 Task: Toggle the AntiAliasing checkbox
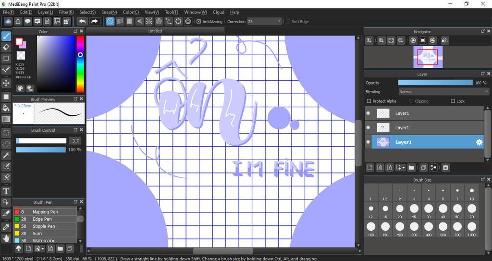[x=198, y=21]
